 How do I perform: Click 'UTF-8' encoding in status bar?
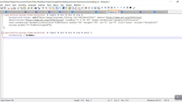(166, 100)
